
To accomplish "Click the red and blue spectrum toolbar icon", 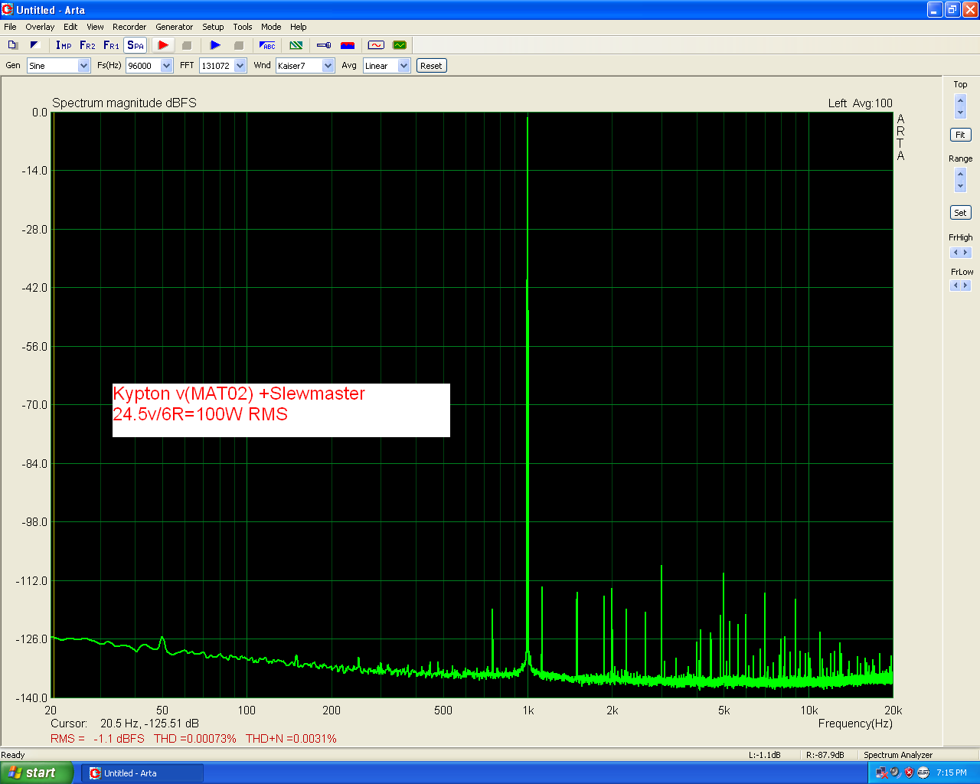I will pos(348,45).
